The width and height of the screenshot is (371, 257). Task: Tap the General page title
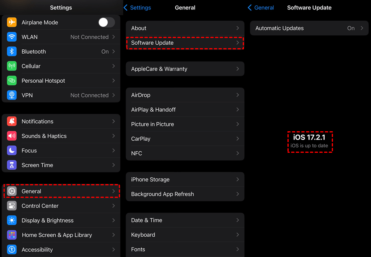tap(185, 7)
